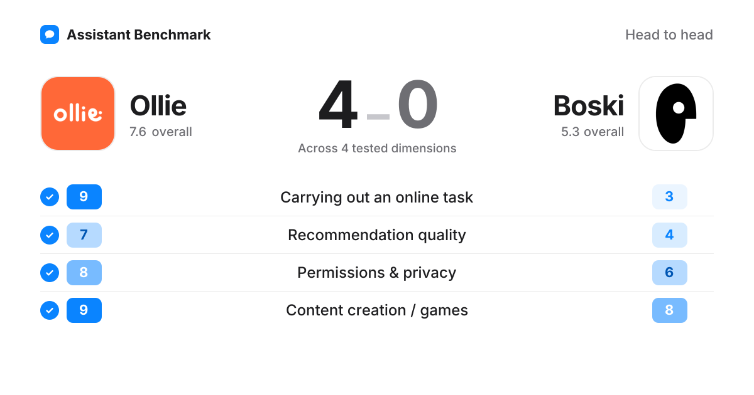This screenshot has height=395, width=754.
Task: Select the Carrying out an online task row
Action: pos(377,197)
